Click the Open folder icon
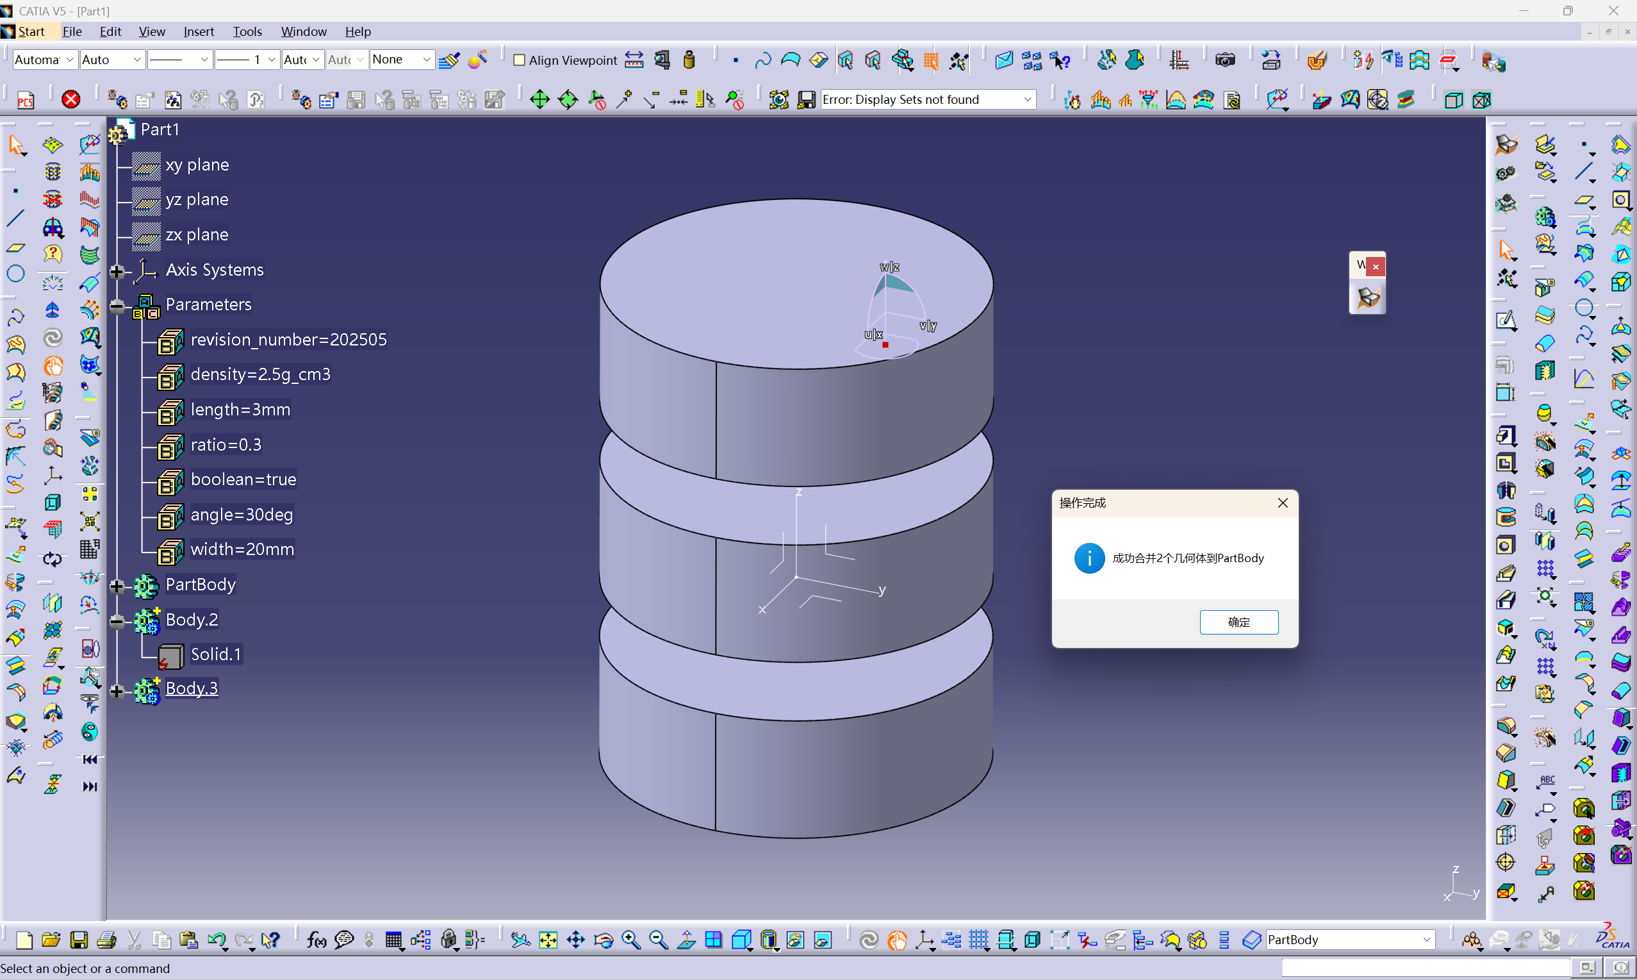 51,940
